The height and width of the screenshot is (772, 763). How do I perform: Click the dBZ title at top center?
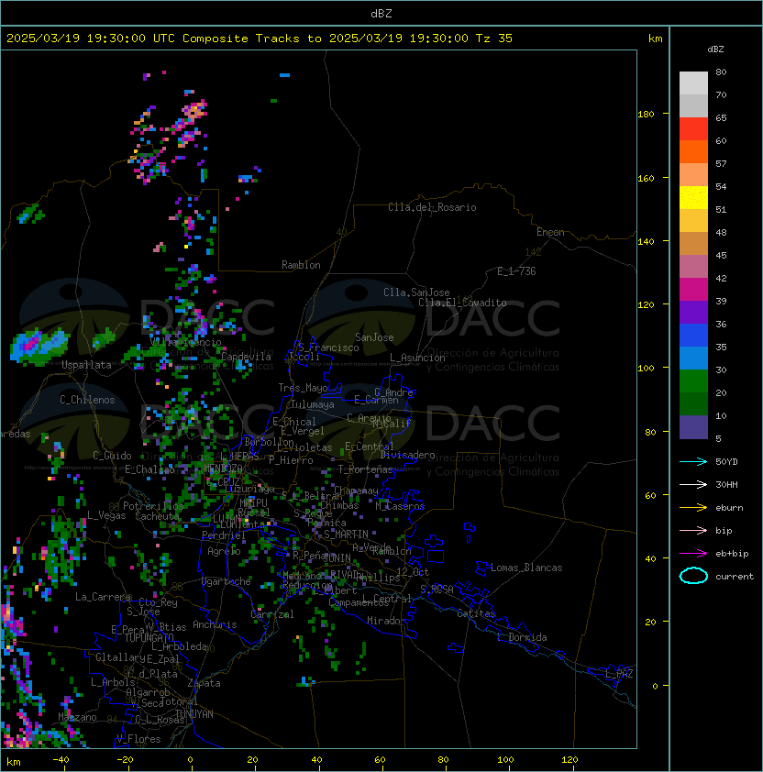(x=381, y=14)
